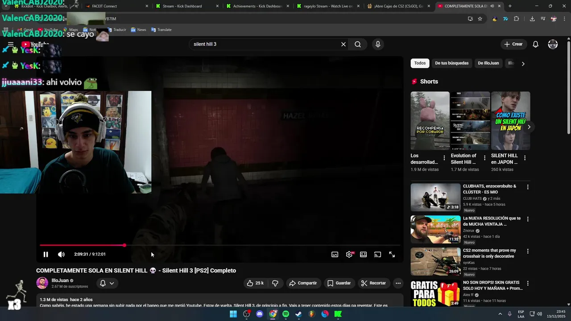Open a new browser tab

tap(510, 6)
